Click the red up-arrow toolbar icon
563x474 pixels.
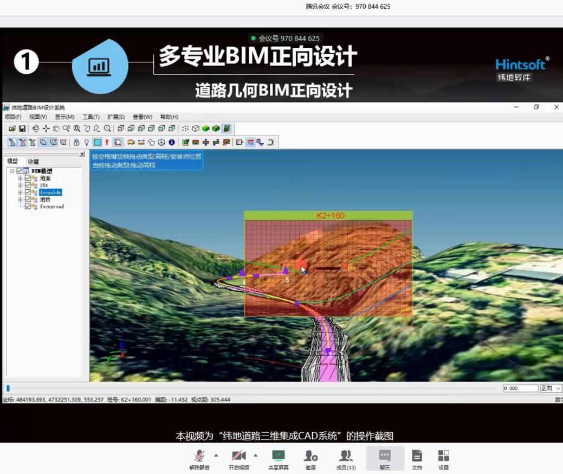pyautogui.click(x=107, y=142)
